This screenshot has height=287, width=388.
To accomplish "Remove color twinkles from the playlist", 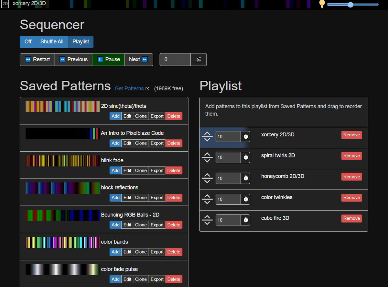I will pos(351,198).
